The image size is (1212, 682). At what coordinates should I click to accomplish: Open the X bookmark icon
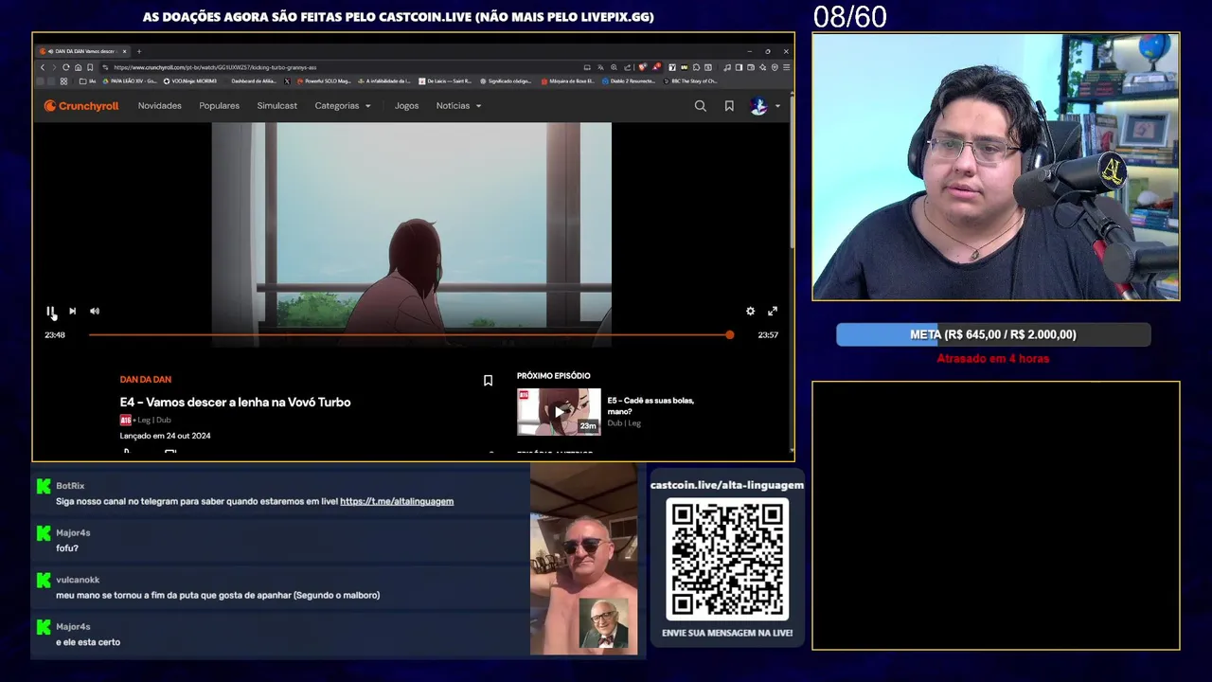coord(288,81)
